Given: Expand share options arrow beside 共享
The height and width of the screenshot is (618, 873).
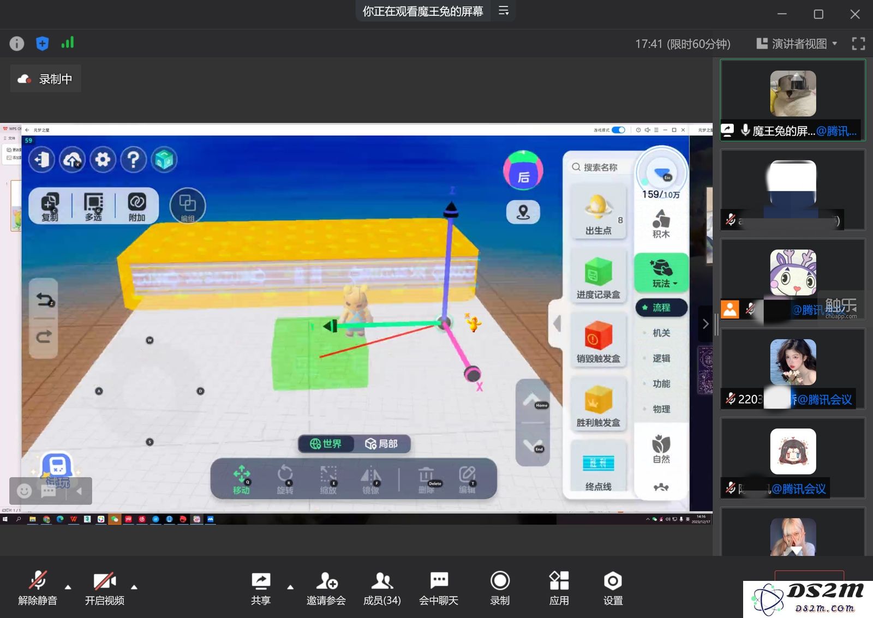Looking at the screenshot, I should 290,587.
